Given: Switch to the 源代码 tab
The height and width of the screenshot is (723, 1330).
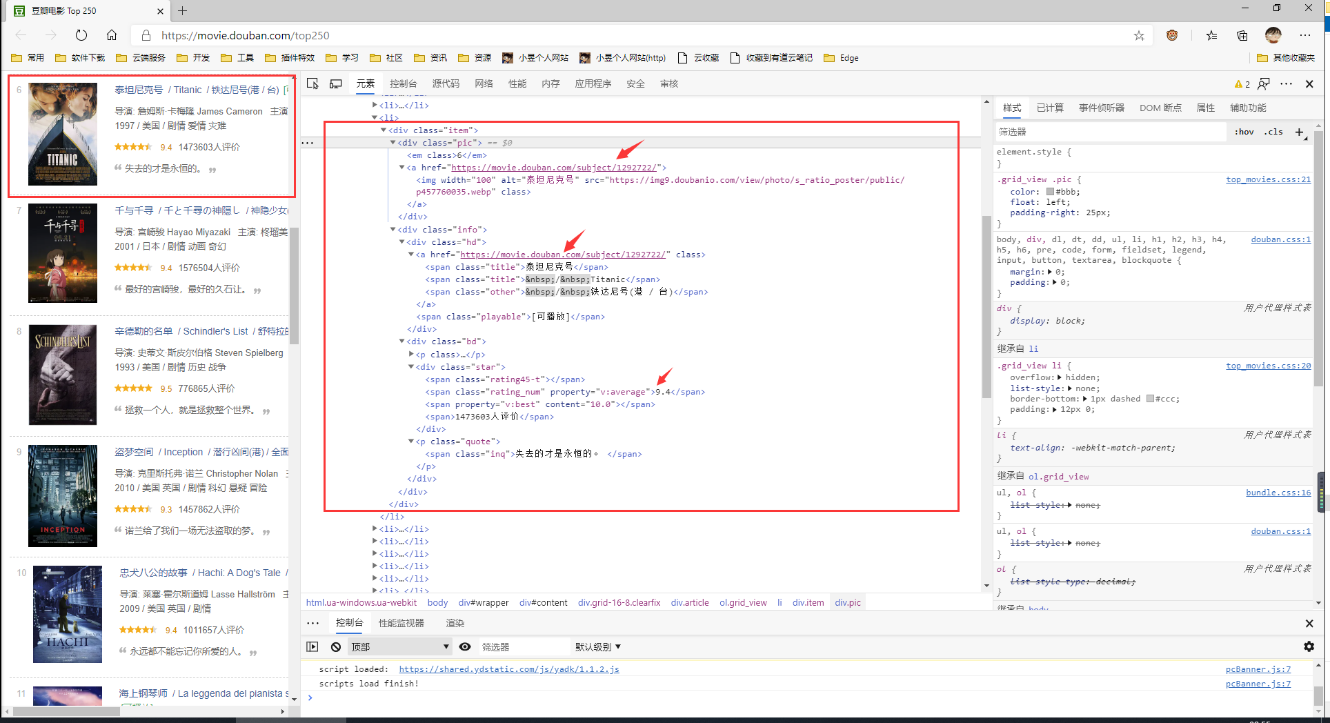Looking at the screenshot, I should pyautogui.click(x=446, y=83).
